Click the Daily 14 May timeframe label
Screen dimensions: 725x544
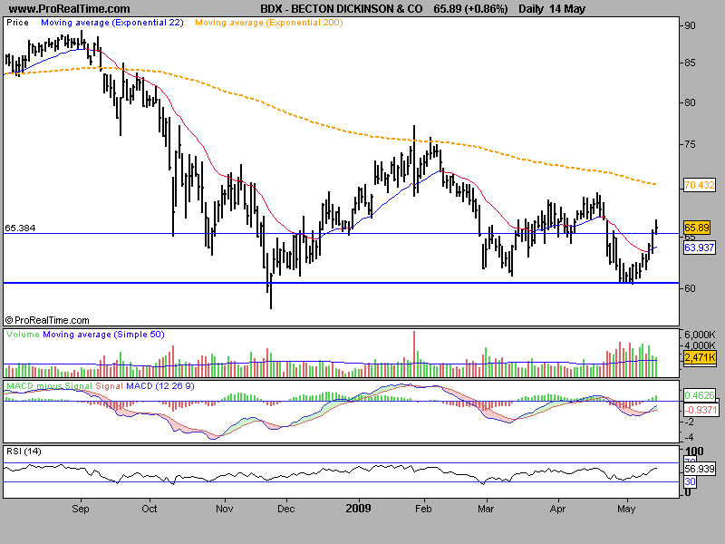tap(552, 9)
